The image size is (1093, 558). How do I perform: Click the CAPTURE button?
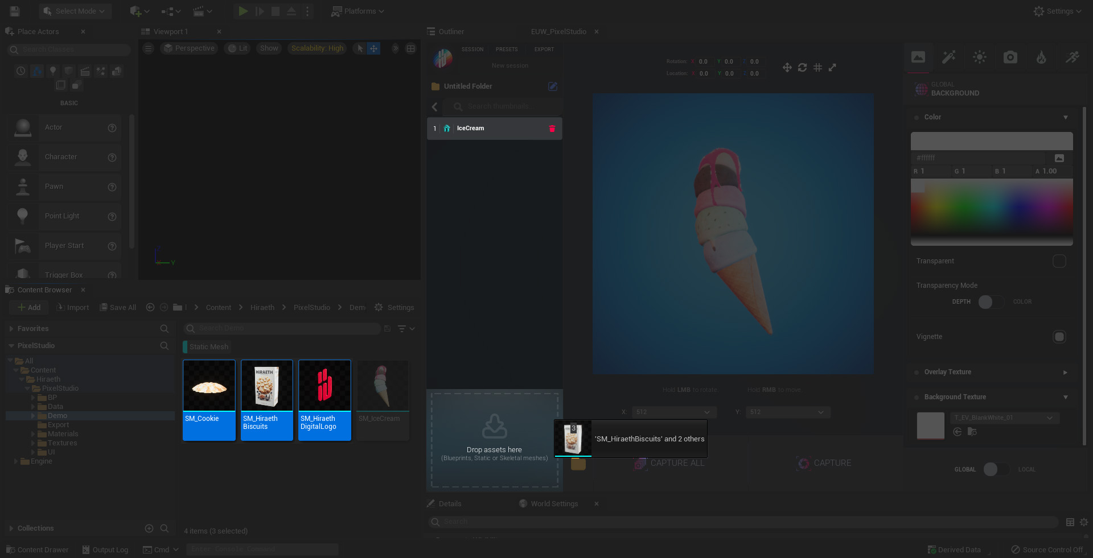(x=824, y=464)
